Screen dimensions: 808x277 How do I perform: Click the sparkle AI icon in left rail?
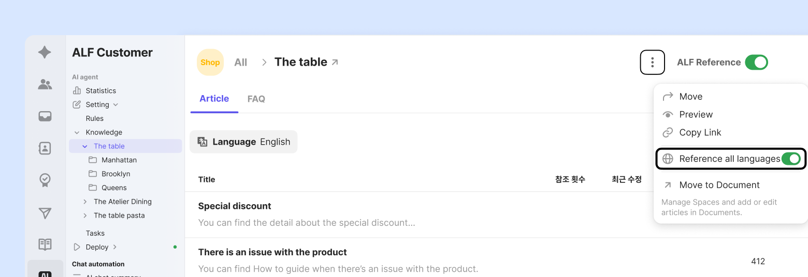45,52
